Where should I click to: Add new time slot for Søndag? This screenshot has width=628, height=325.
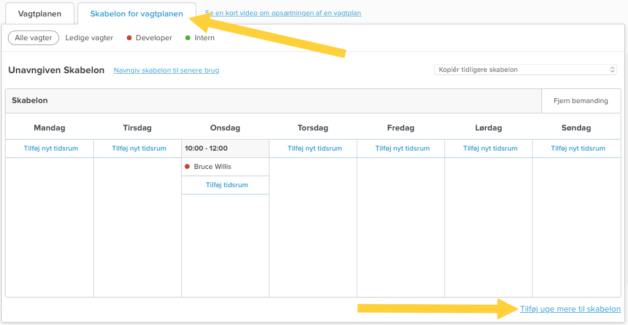pyautogui.click(x=578, y=148)
